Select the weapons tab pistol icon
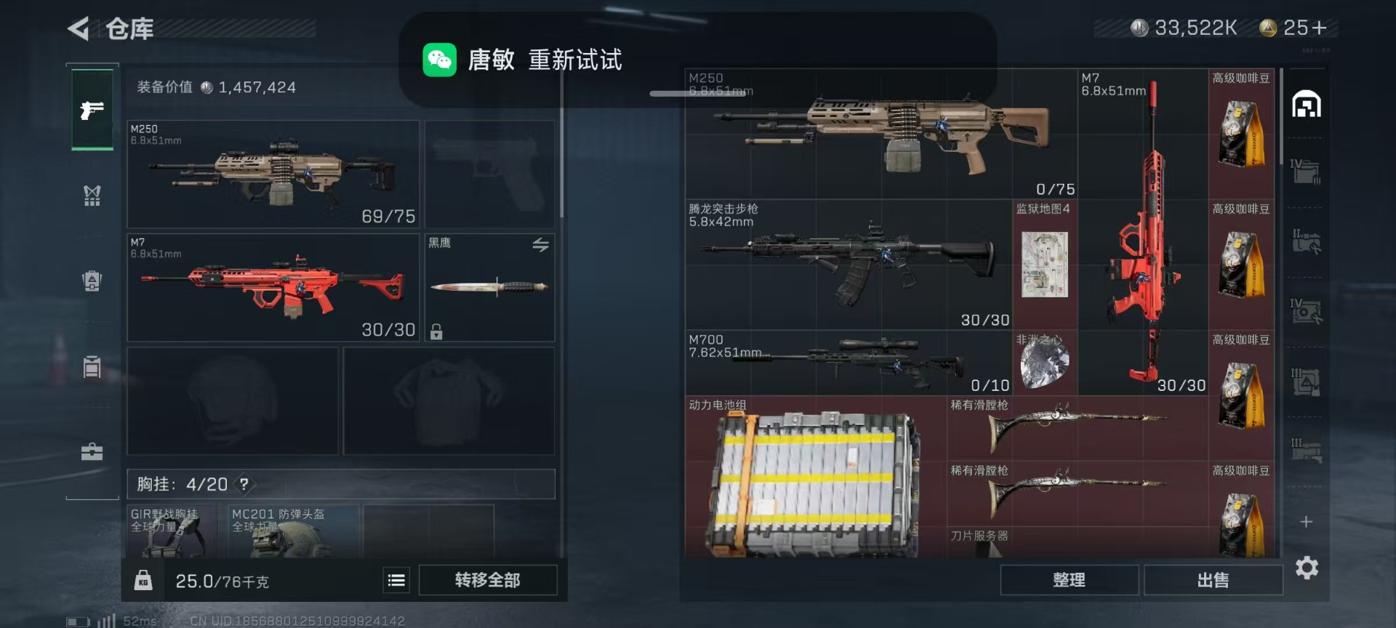This screenshot has height=628, width=1396. pos(92,110)
